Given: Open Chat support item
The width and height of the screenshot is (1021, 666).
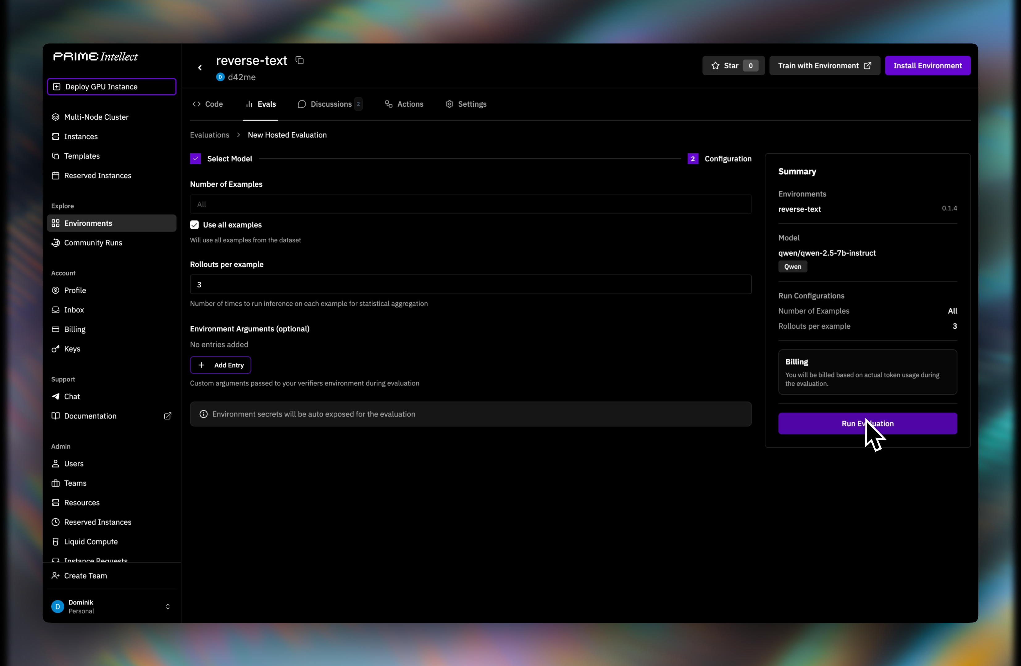Looking at the screenshot, I should coord(72,396).
